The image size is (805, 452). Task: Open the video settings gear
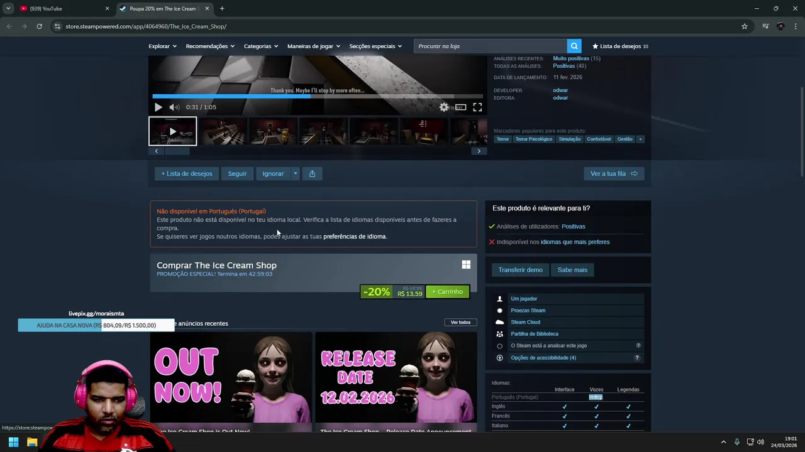pyautogui.click(x=444, y=107)
